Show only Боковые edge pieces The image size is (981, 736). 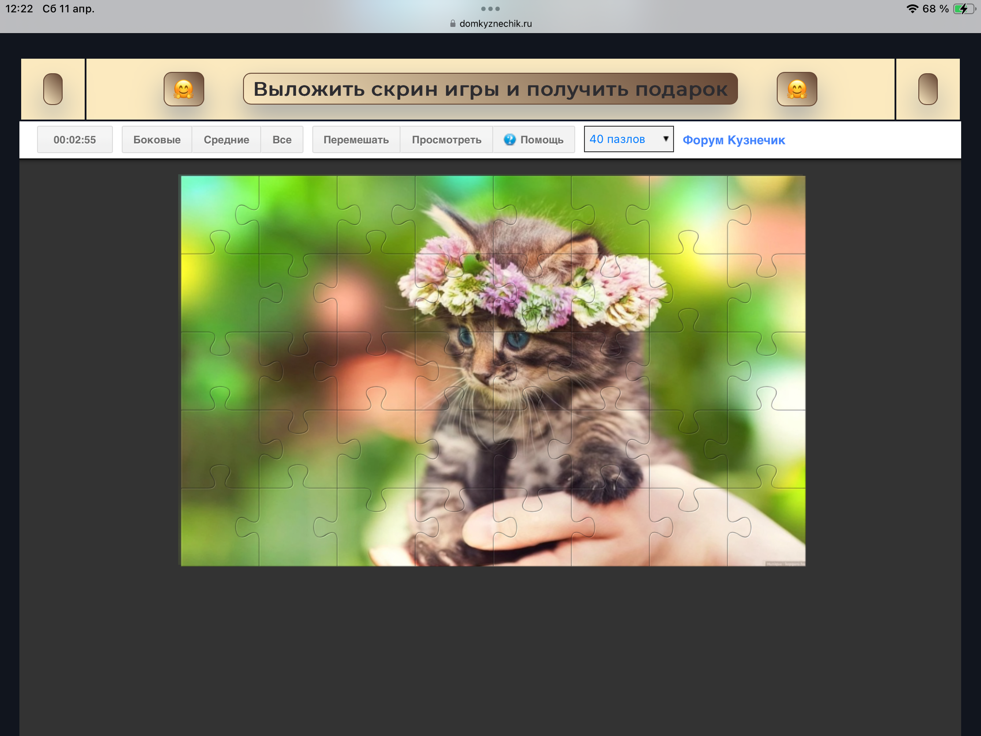(x=157, y=140)
